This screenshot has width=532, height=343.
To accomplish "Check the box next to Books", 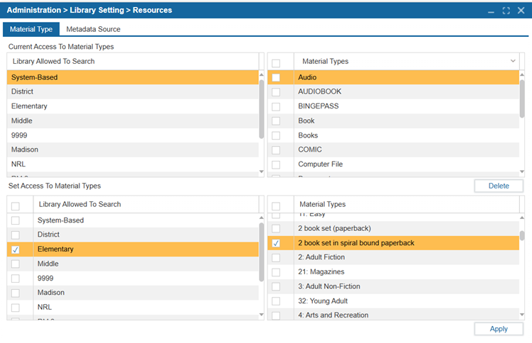I will pos(276,135).
